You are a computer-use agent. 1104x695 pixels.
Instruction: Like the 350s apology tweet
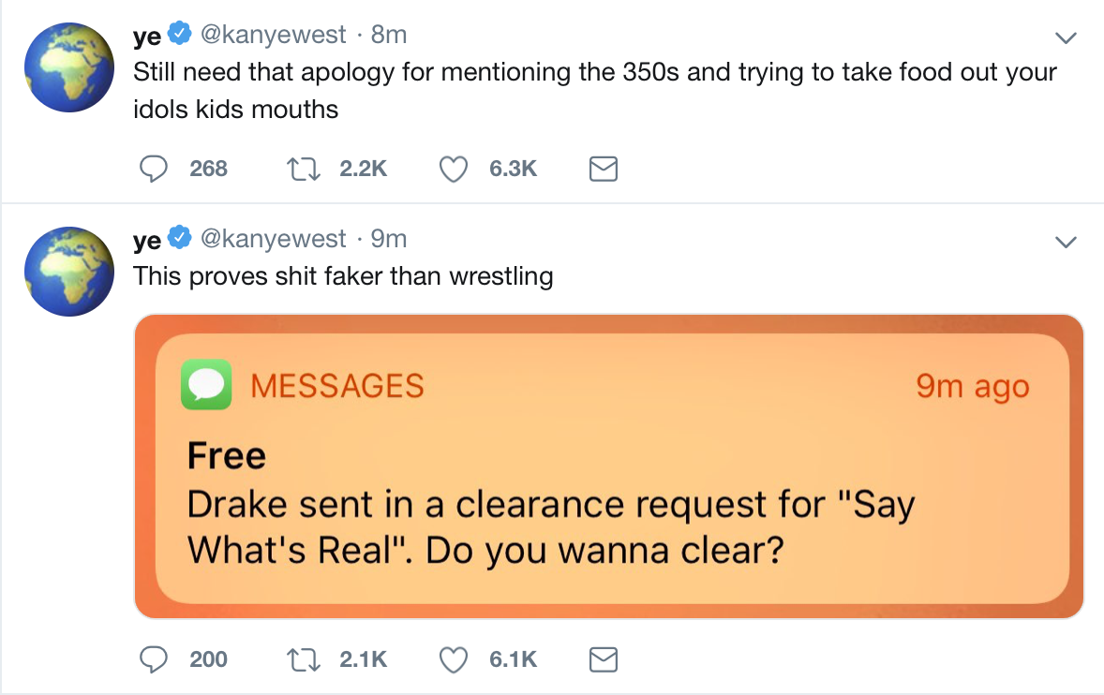pyautogui.click(x=454, y=169)
